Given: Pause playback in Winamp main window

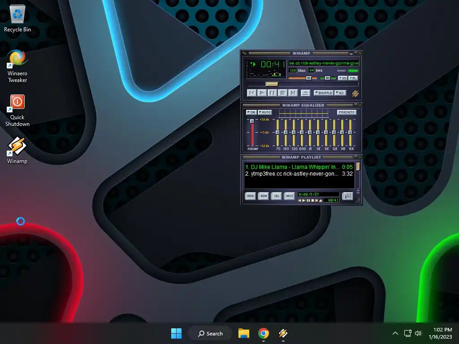Looking at the screenshot, I should pyautogui.click(x=272, y=93).
